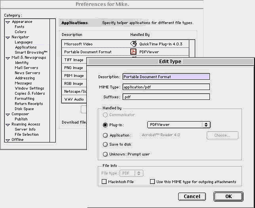Screen dimensions: 255x208
Task: Click the PDFViewer PDF icon
Action: pyautogui.click(x=133, y=52)
